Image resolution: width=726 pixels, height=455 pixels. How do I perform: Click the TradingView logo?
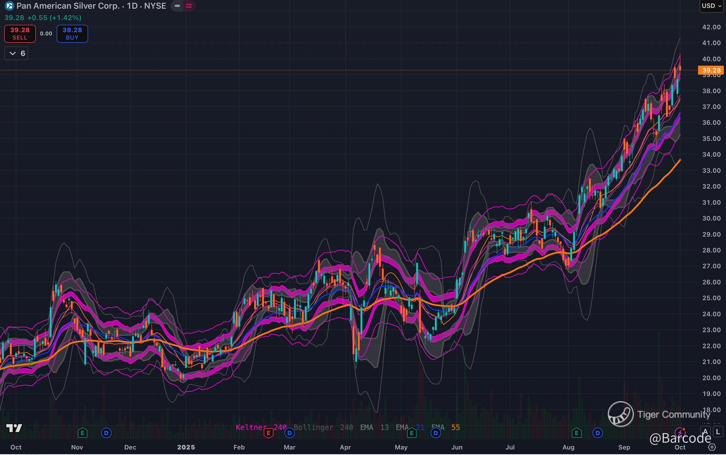pos(14,428)
